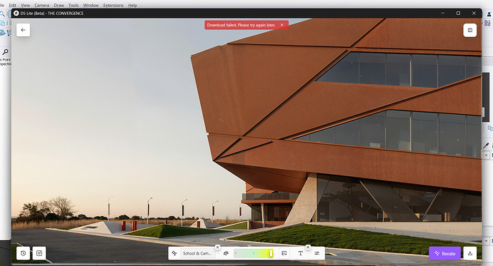Remove the tag above the text tool

point(308,247)
